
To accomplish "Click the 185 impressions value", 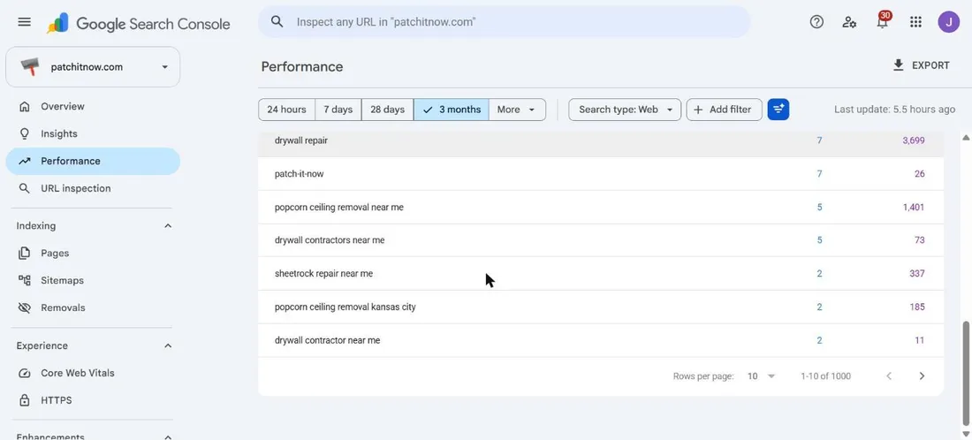I will [x=916, y=307].
